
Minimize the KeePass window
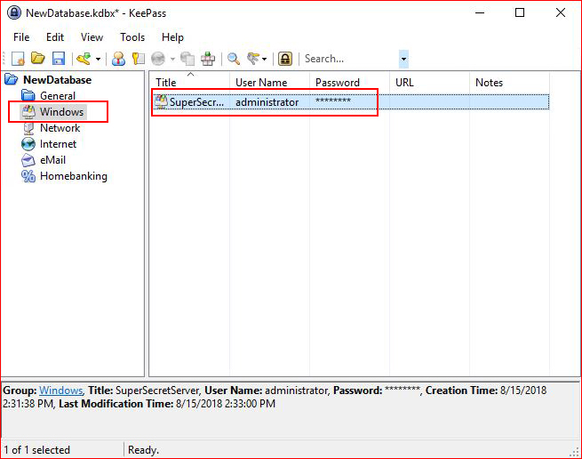[480, 13]
